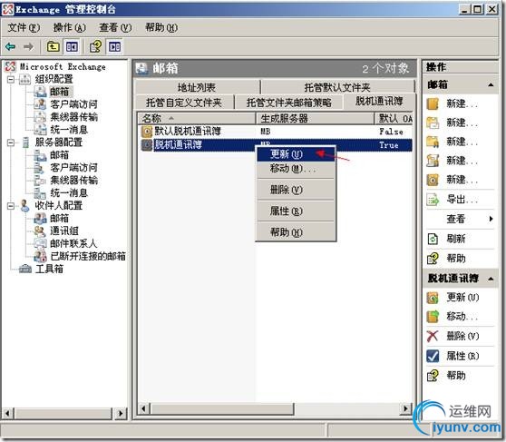Open the toolbar Help question-mark icon
Image resolution: width=506 pixels, height=442 pixels.
[96, 47]
